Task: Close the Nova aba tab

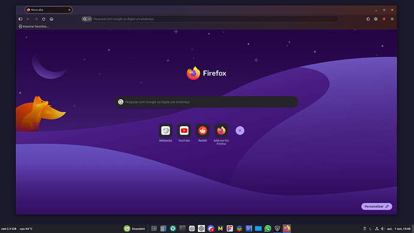Action: 69,10
